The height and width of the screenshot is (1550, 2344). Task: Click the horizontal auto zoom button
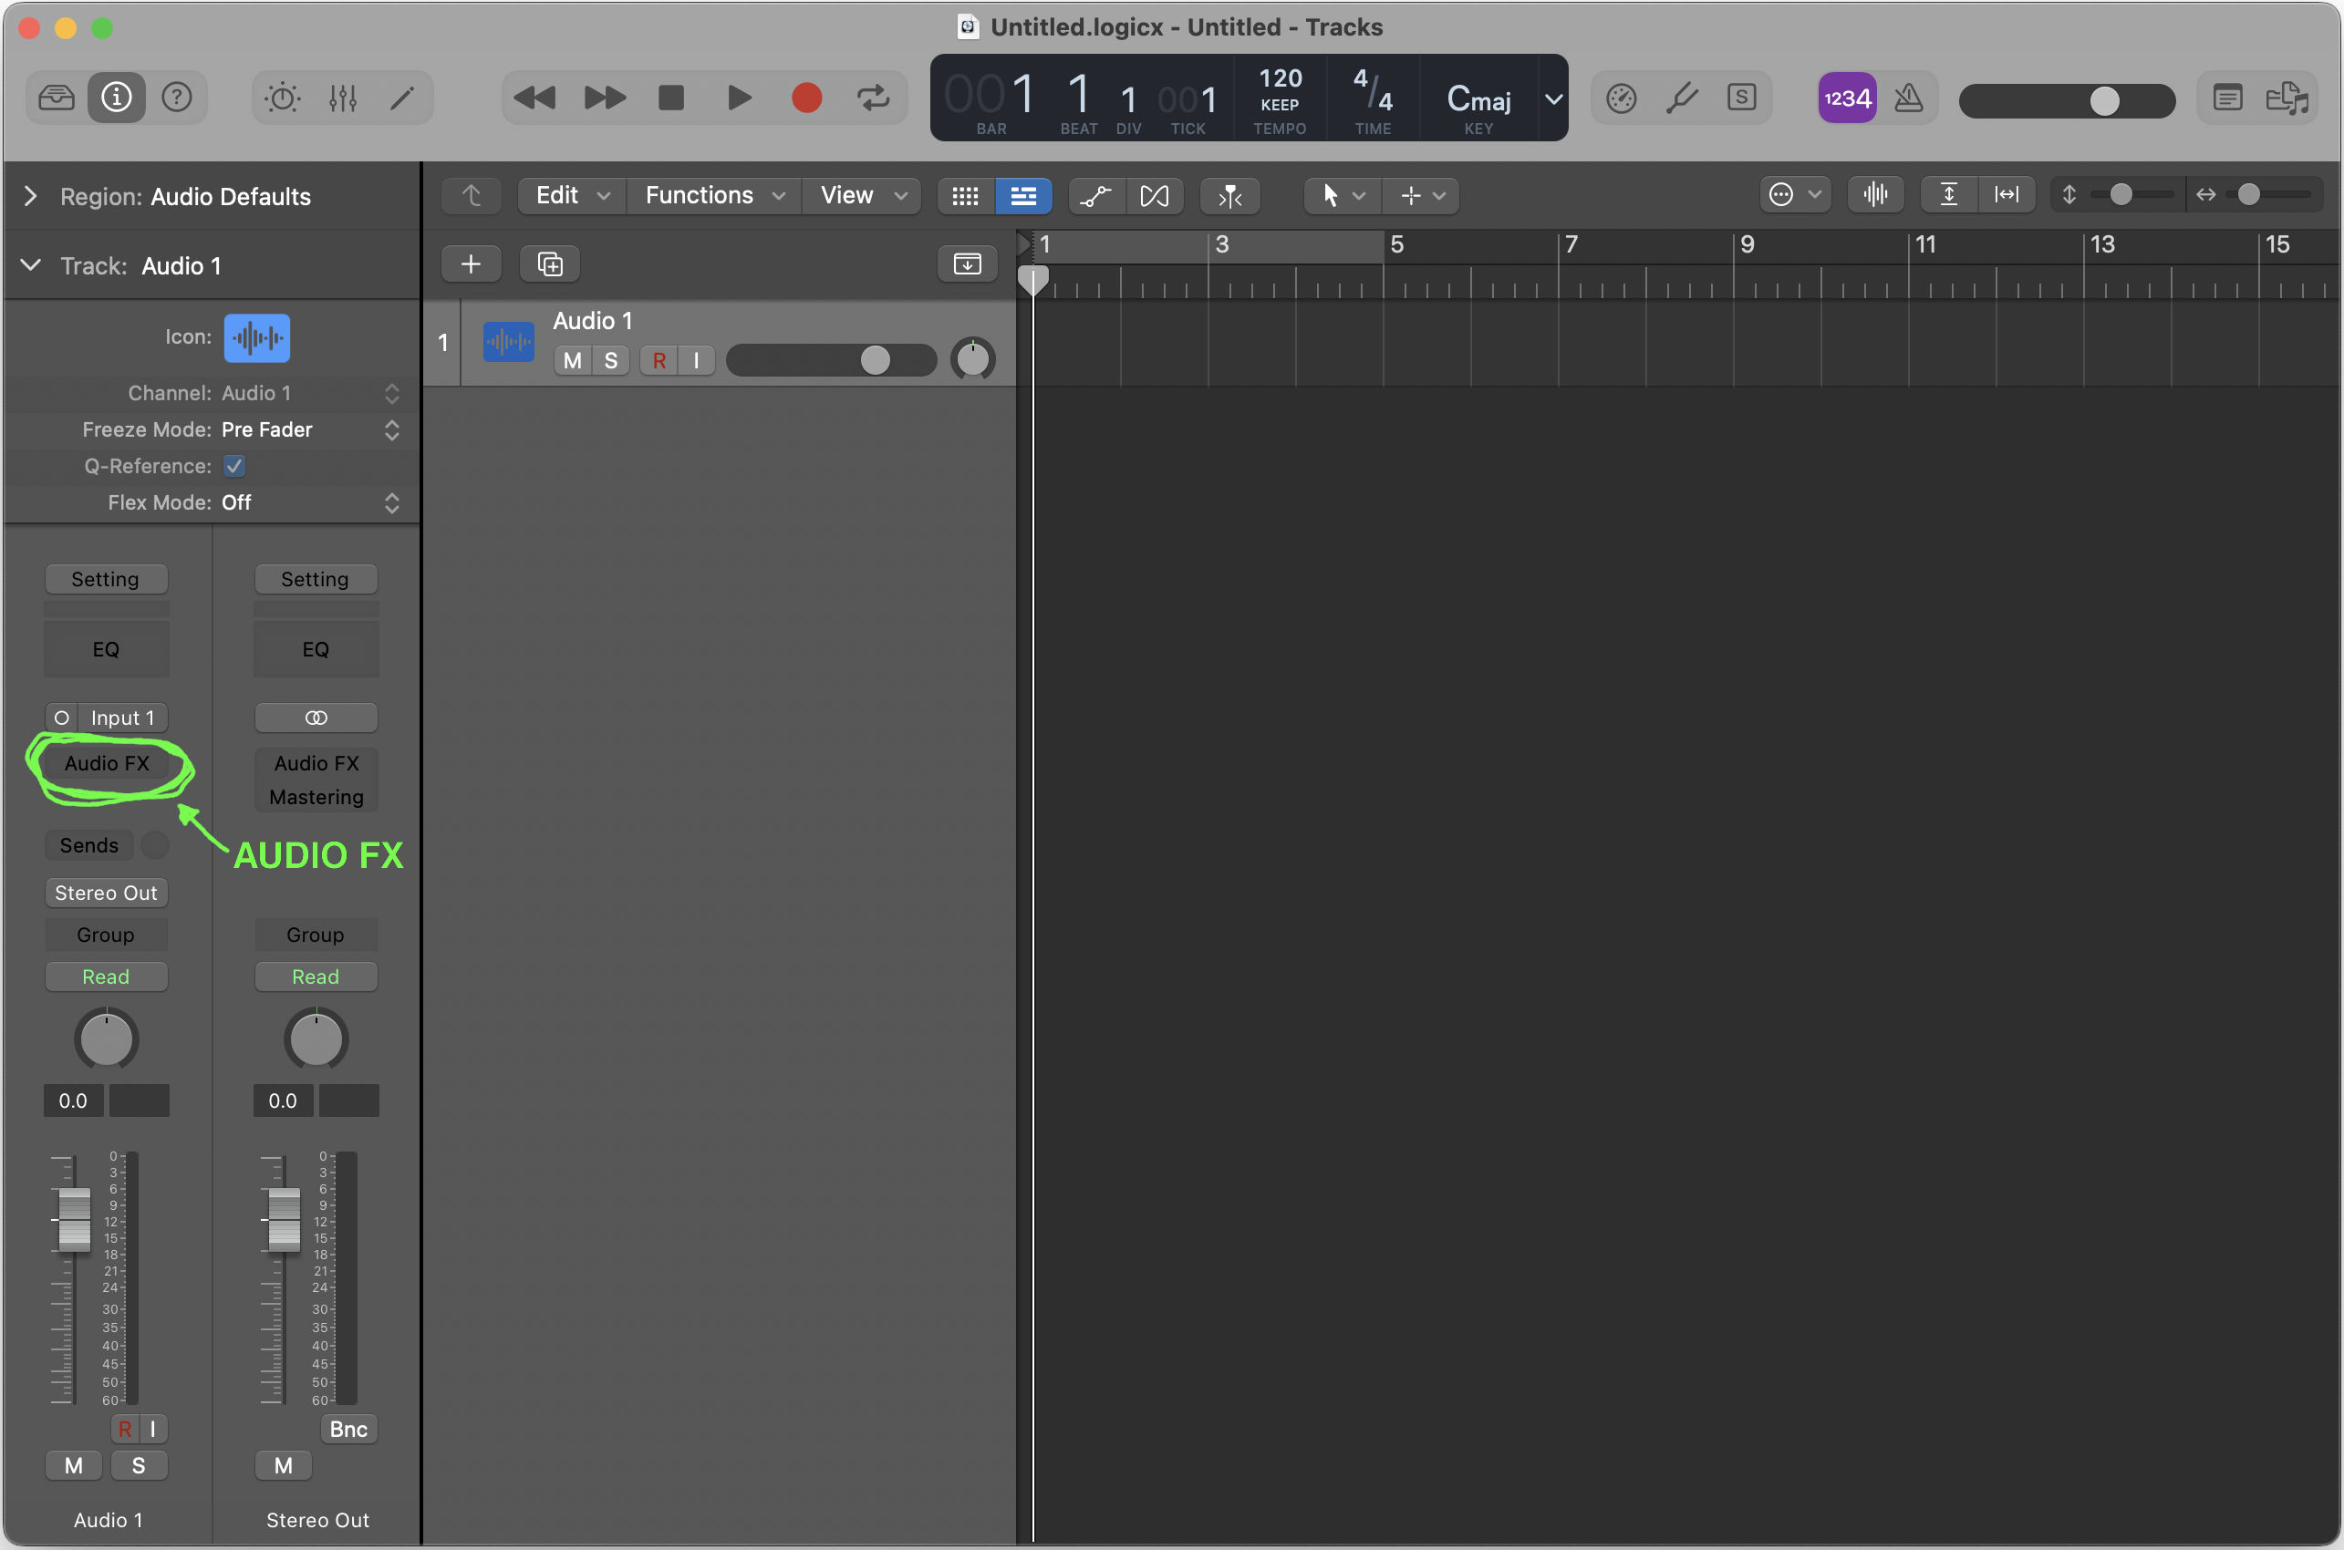2006,195
